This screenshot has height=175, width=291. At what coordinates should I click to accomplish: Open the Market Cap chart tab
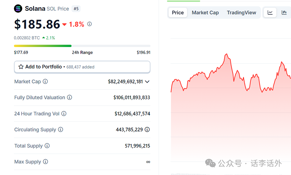coord(205,13)
